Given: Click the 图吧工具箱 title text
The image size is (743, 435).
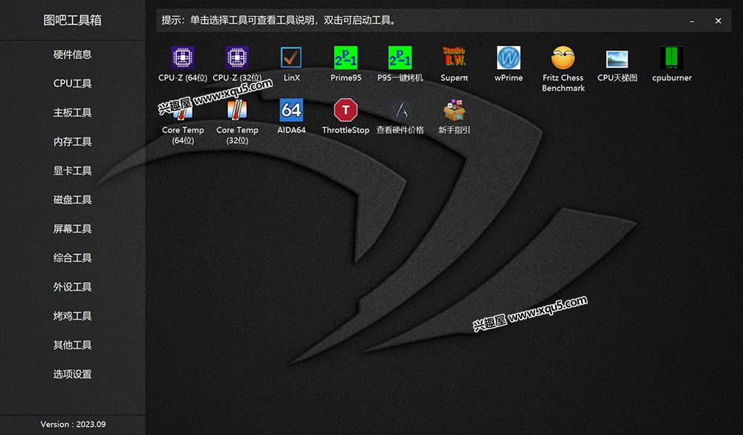Looking at the screenshot, I should (73, 20).
